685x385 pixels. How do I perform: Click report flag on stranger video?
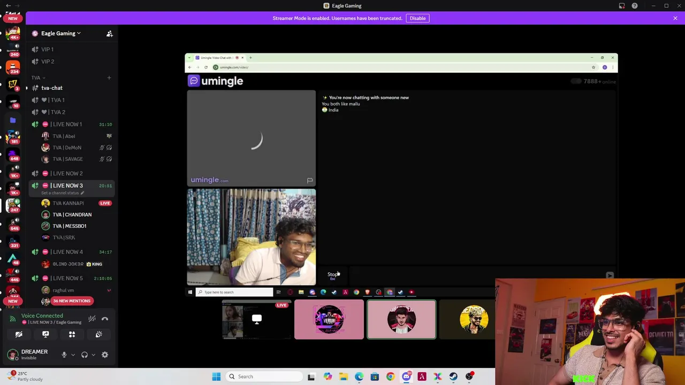tap(310, 181)
